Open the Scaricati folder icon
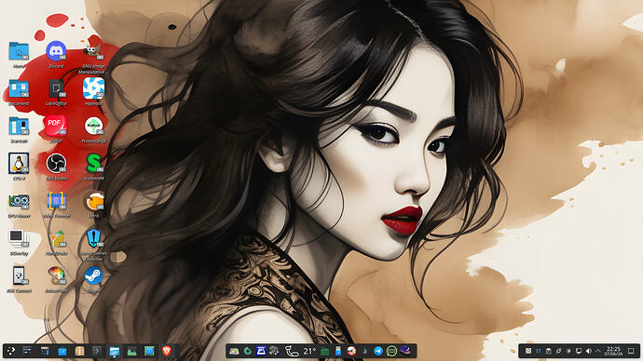The height and width of the screenshot is (361, 643). pyautogui.click(x=19, y=126)
